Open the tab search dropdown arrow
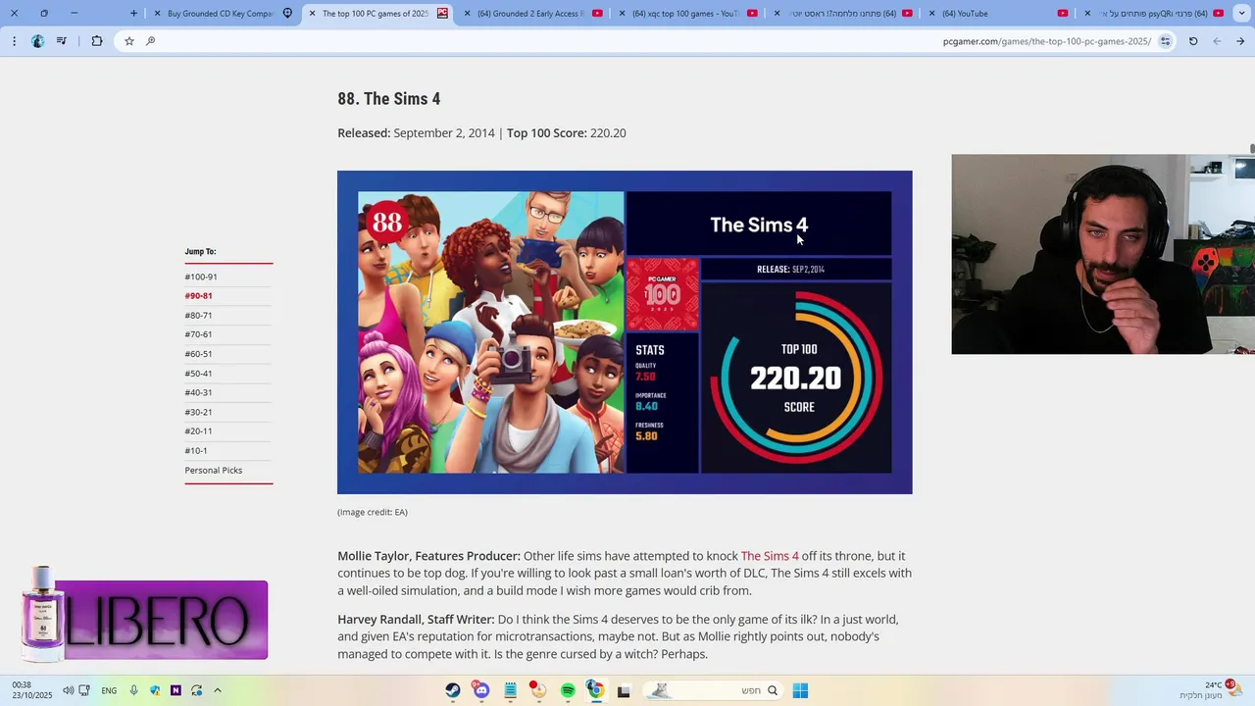The width and height of the screenshot is (1255, 706). point(1242,14)
